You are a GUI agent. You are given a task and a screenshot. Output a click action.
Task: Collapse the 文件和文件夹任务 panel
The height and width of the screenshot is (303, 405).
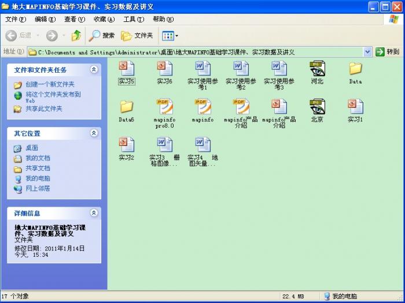click(94, 70)
